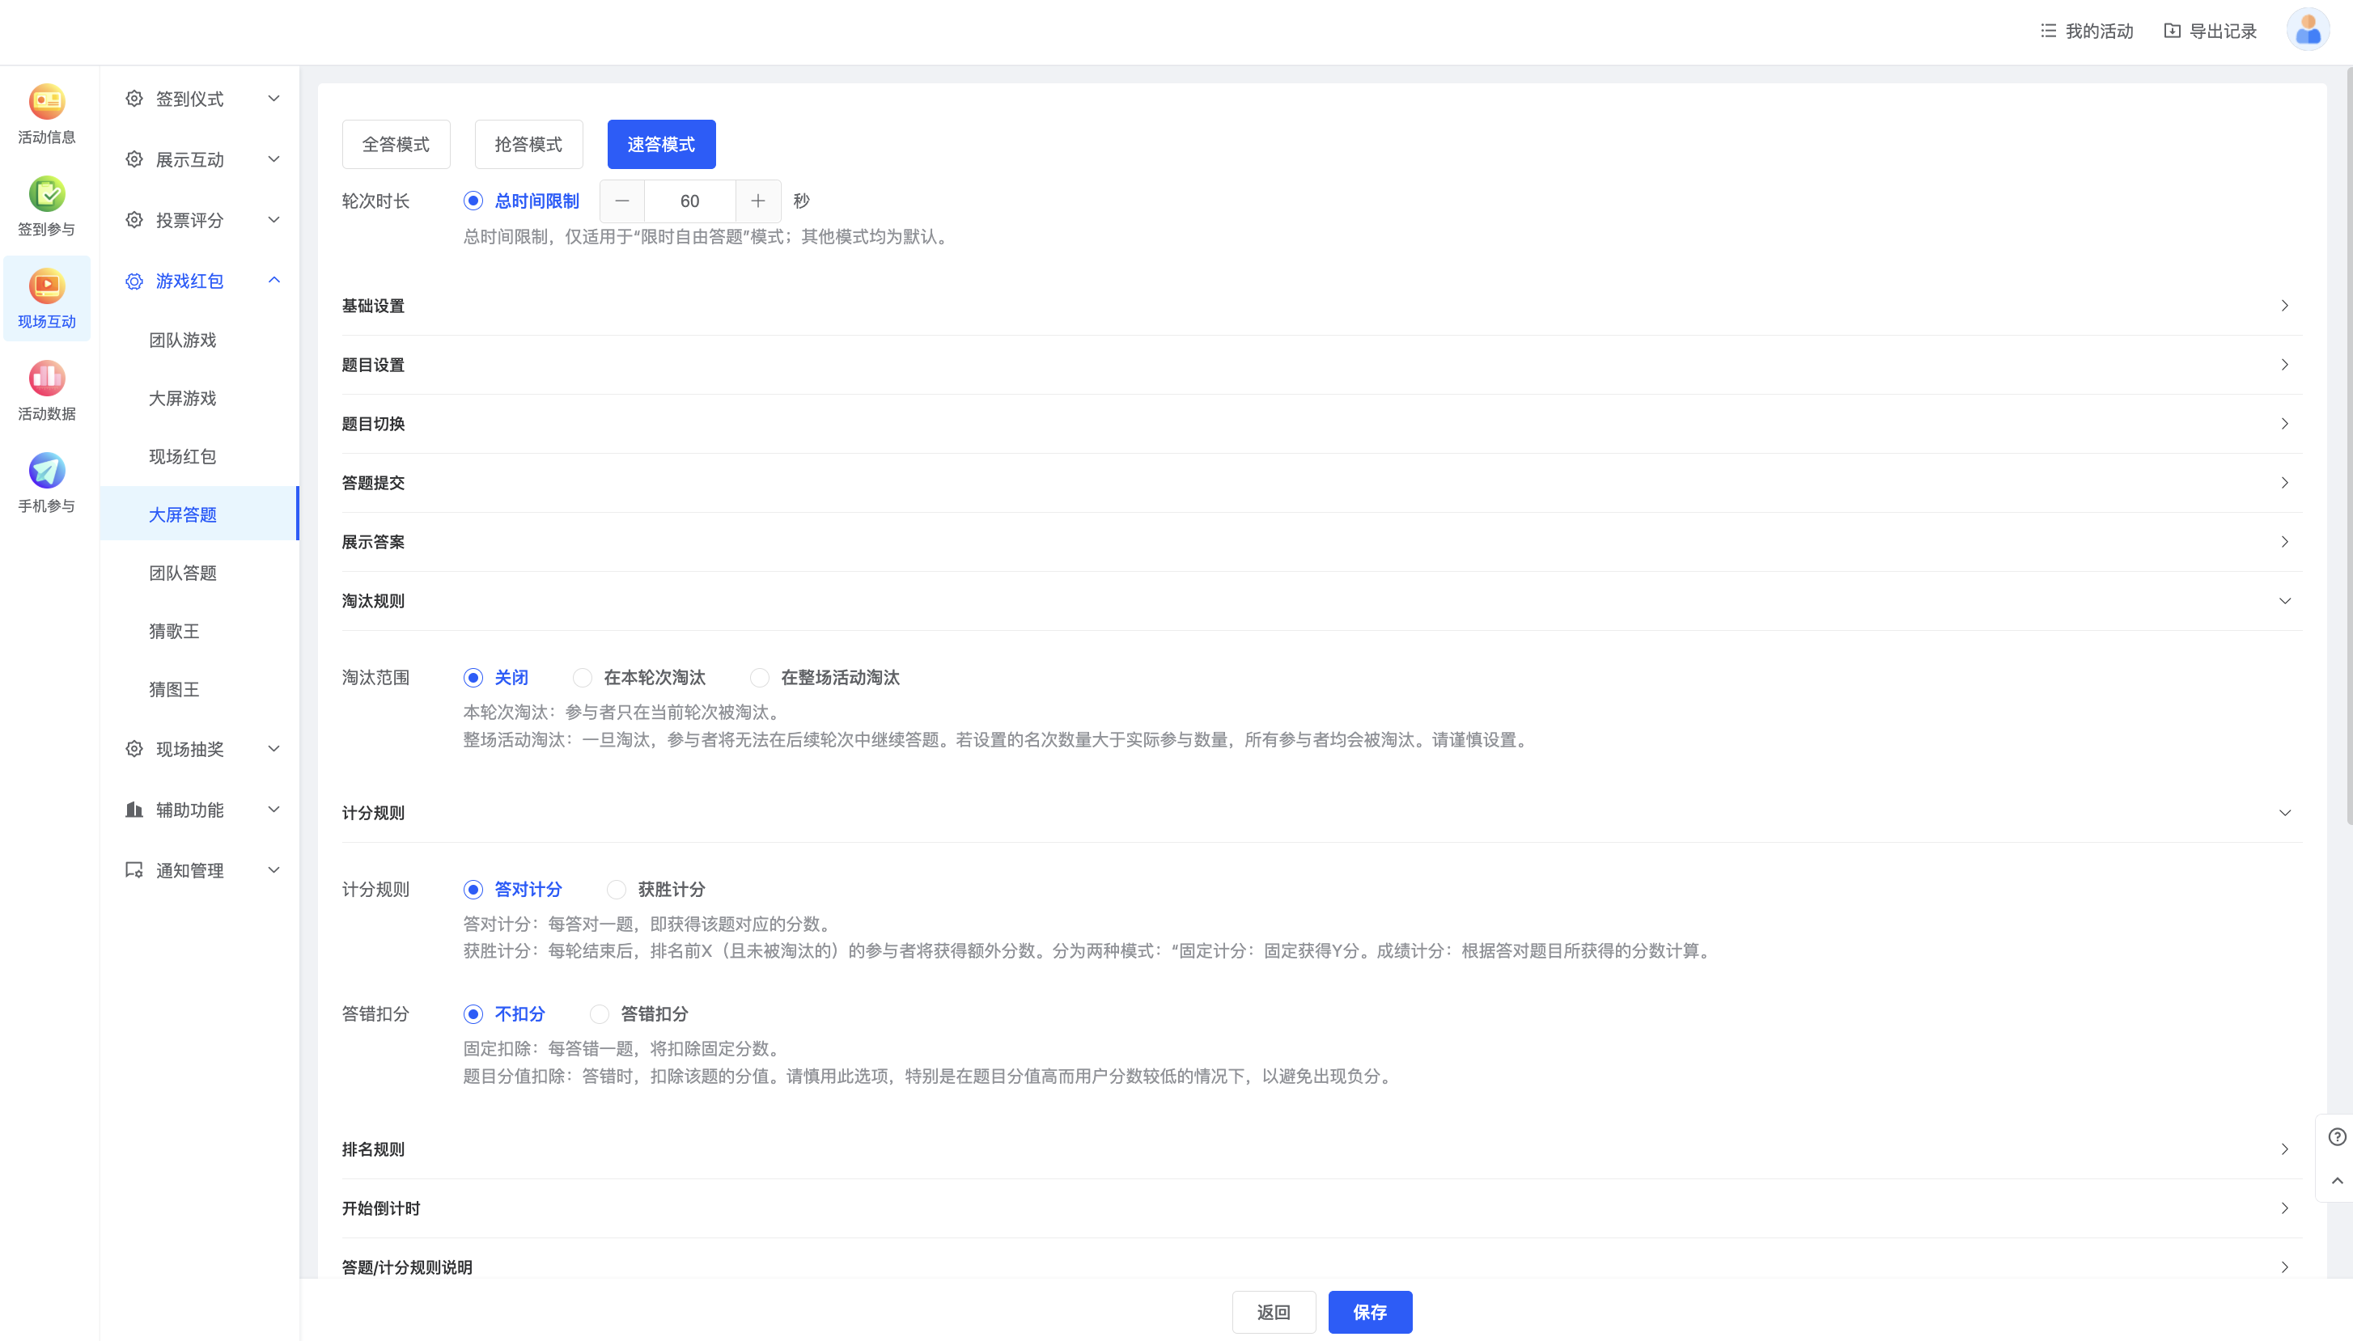
Task: Increase round duration with plus button
Action: coord(757,201)
